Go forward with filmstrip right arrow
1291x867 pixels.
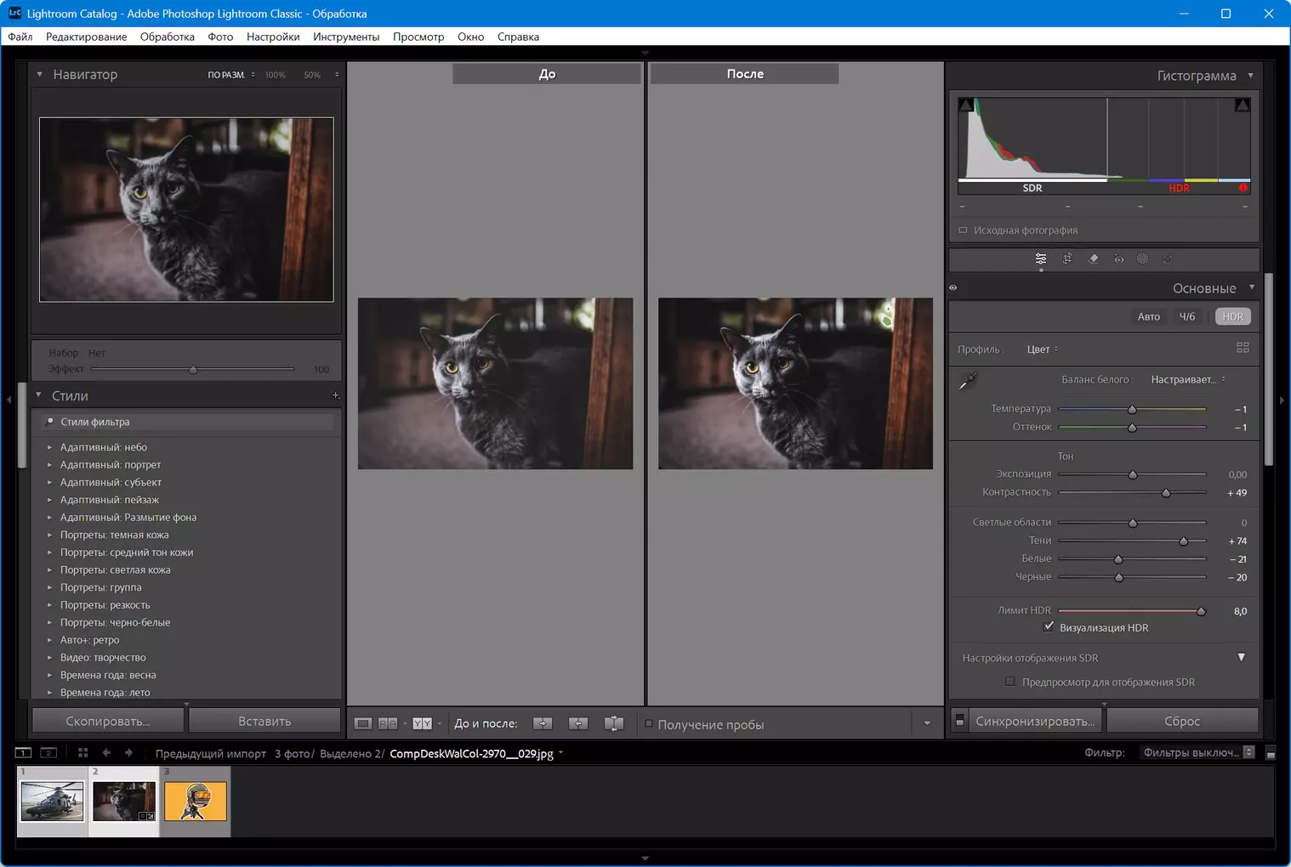(x=128, y=752)
